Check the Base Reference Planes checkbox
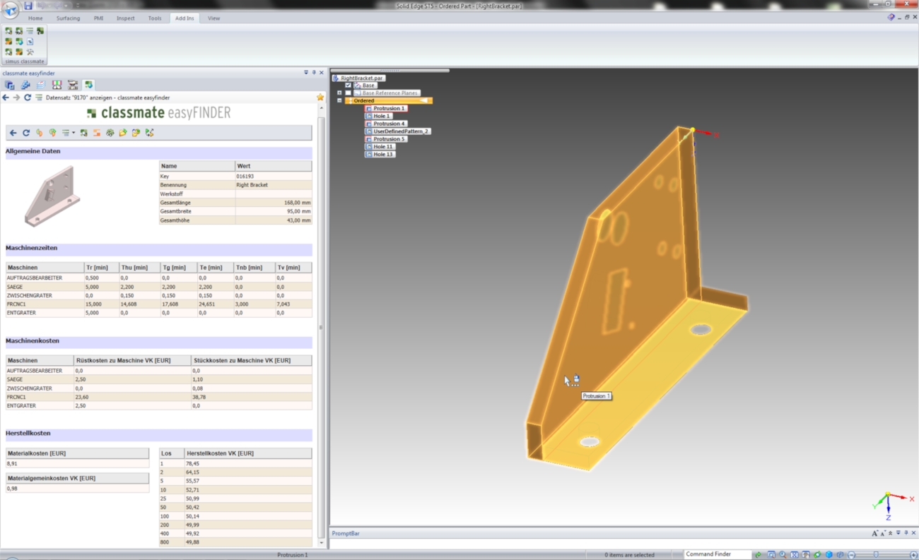The image size is (919, 560). (x=348, y=93)
